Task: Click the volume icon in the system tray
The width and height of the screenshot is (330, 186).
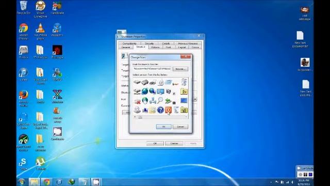Action: pos(292,182)
